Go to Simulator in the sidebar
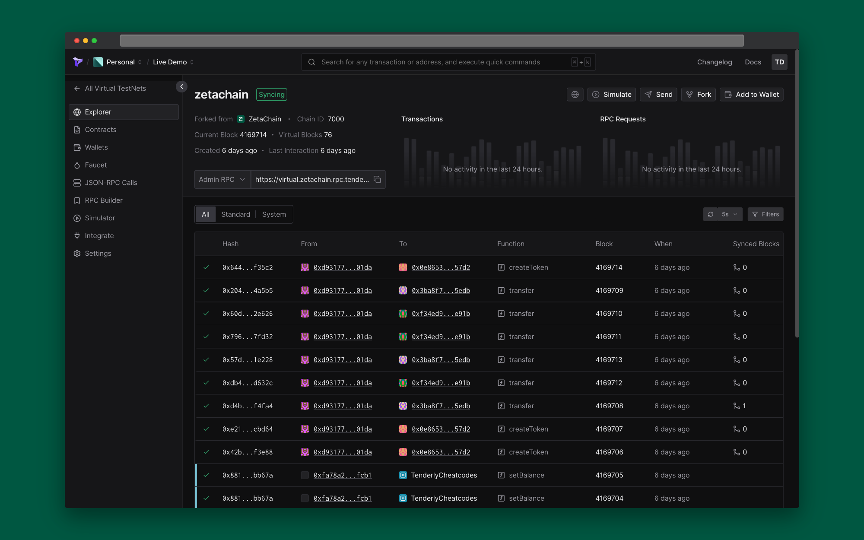Viewport: 864px width, 540px height. click(100, 218)
